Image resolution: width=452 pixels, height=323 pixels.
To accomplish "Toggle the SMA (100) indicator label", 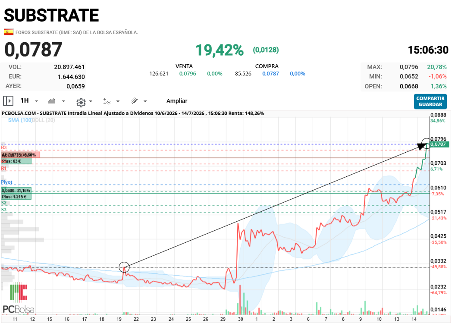I will point(20,120).
